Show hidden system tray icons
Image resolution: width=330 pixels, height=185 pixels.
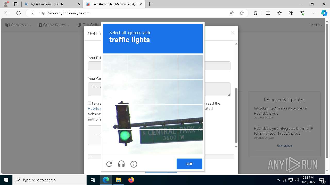click(278, 180)
